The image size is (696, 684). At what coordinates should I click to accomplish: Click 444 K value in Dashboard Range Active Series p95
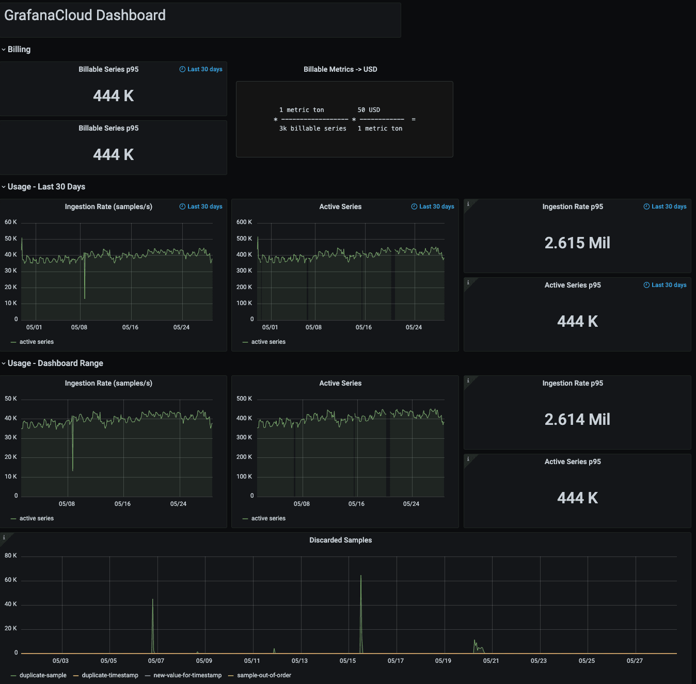click(x=577, y=498)
